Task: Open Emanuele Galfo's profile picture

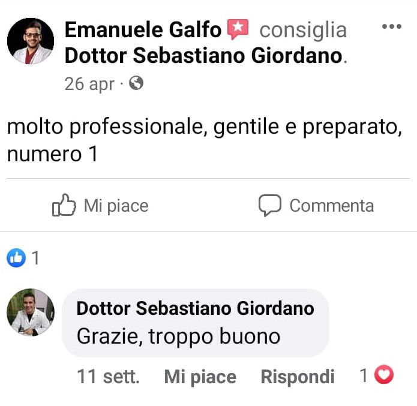Action: pyautogui.click(x=31, y=41)
